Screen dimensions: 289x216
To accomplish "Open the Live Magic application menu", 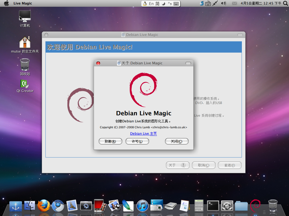I will tap(23, 3).
